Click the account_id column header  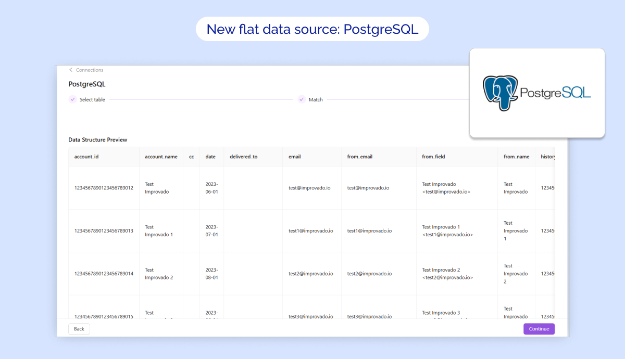tap(86, 157)
